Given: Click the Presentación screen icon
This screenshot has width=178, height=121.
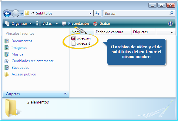Looking at the screenshot, I should 64,24.
